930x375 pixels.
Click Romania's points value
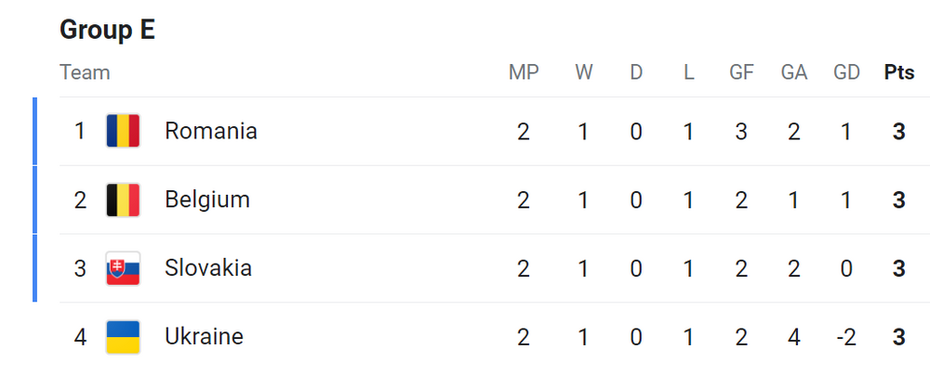coord(898,131)
